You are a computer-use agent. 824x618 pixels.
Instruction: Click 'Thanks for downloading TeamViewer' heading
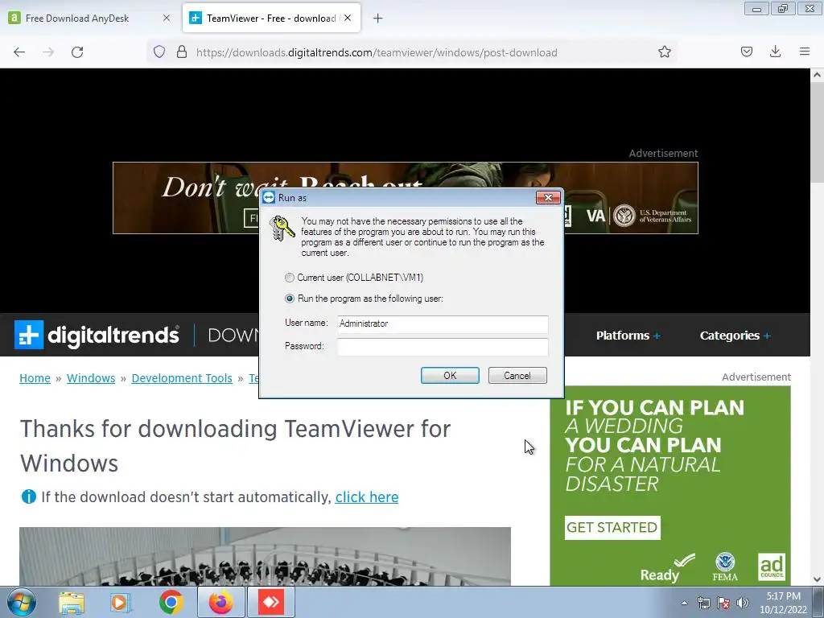(236, 446)
